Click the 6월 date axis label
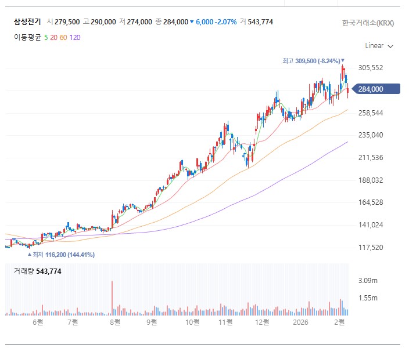Image resolution: width=409 pixels, height=348 pixels. [x=38, y=322]
